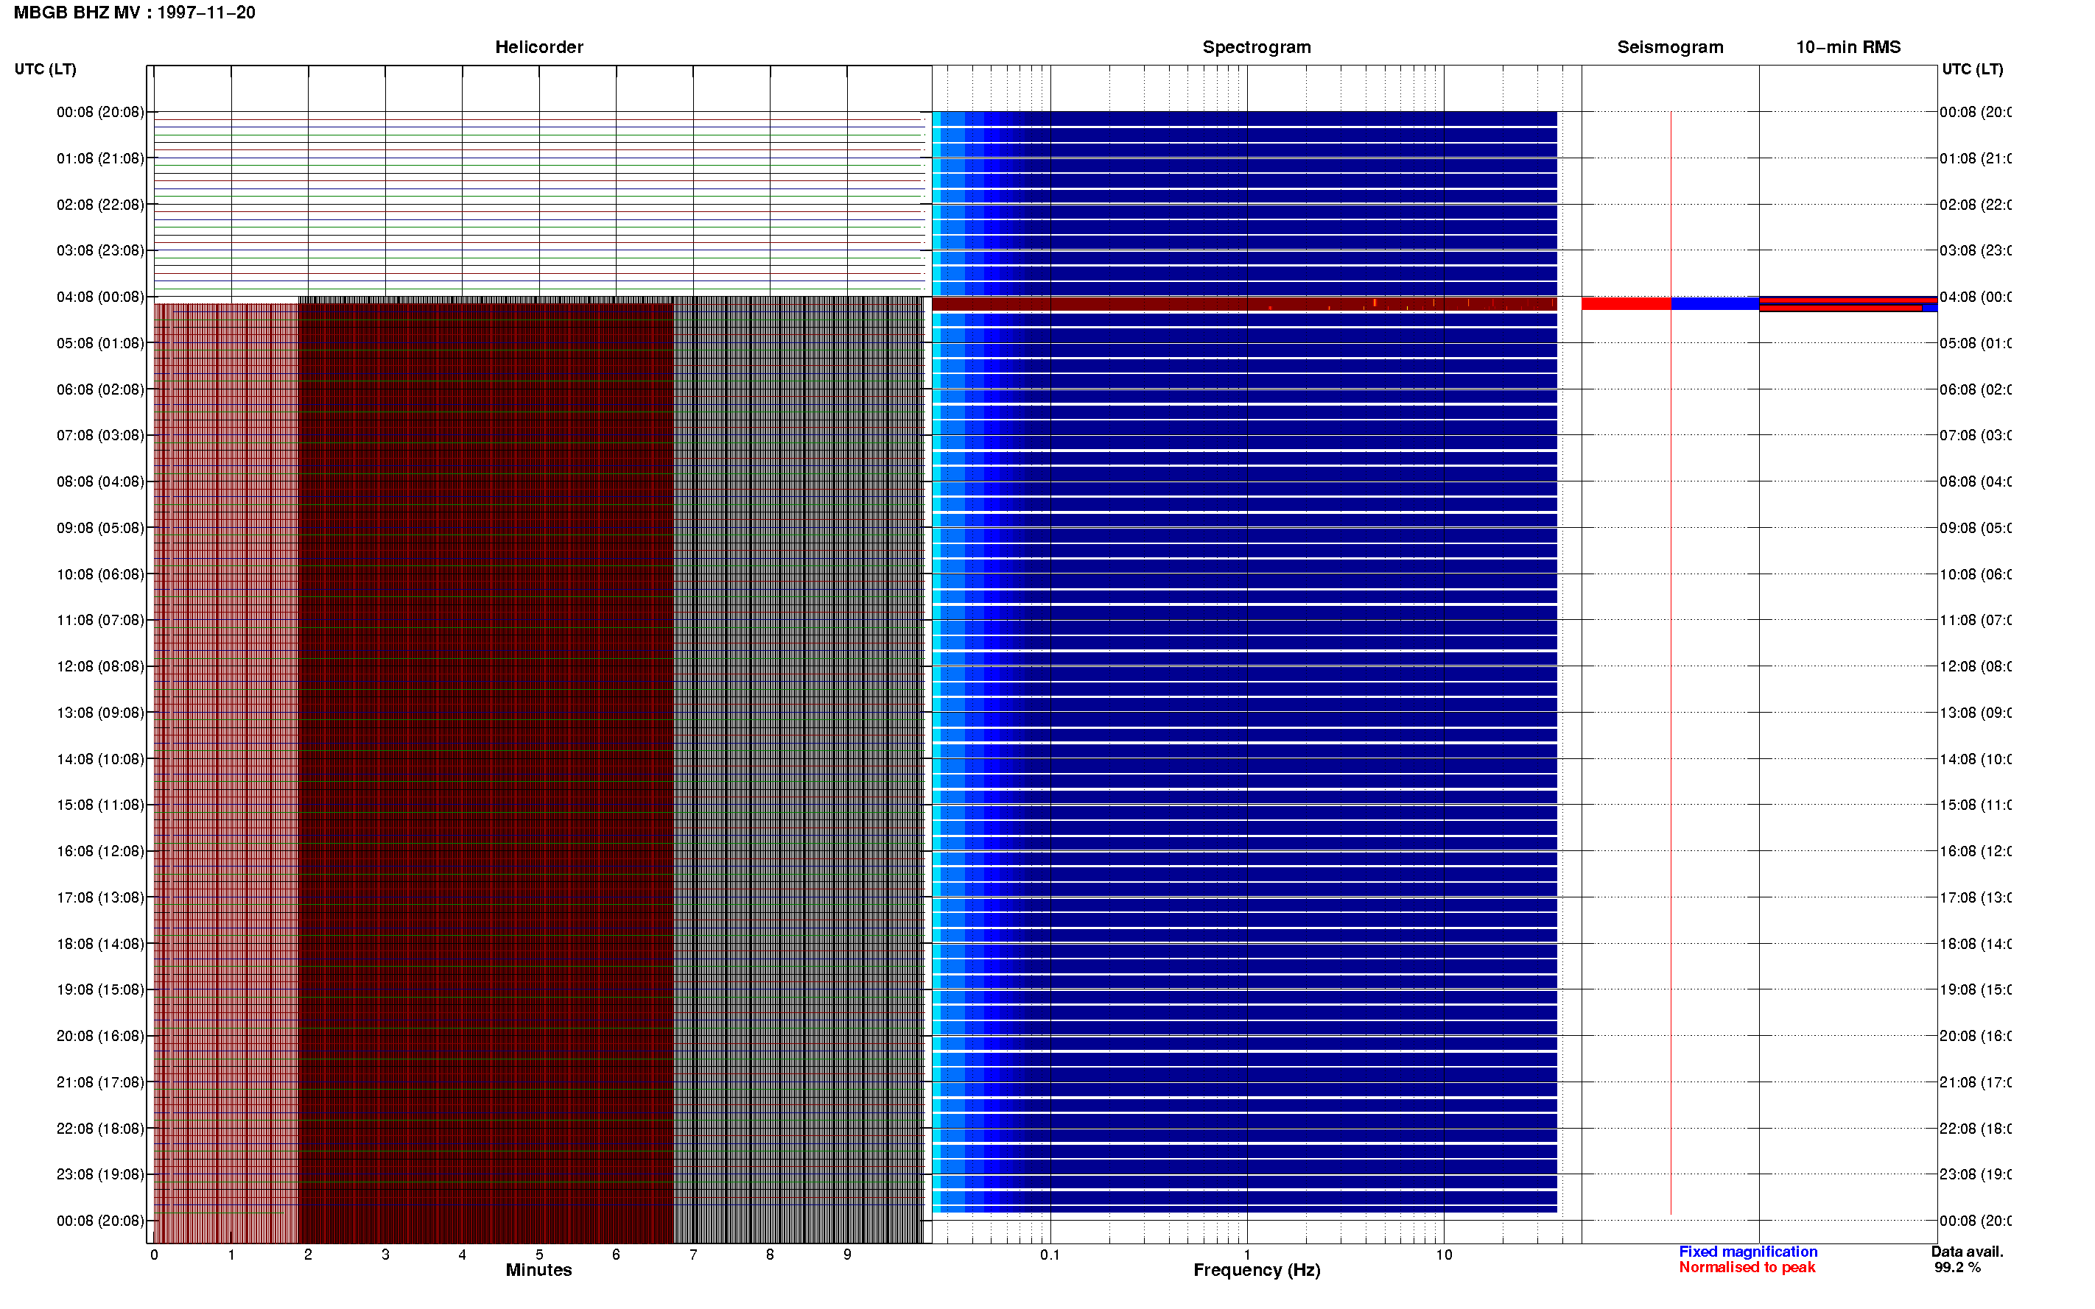This screenshot has height=1309, width=2095.
Task: Click the left time label '20:08 (16:08)'
Action: pyautogui.click(x=100, y=1037)
